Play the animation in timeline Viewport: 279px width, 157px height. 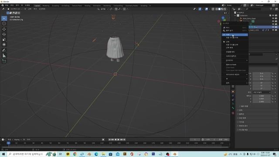[x=118, y=140]
